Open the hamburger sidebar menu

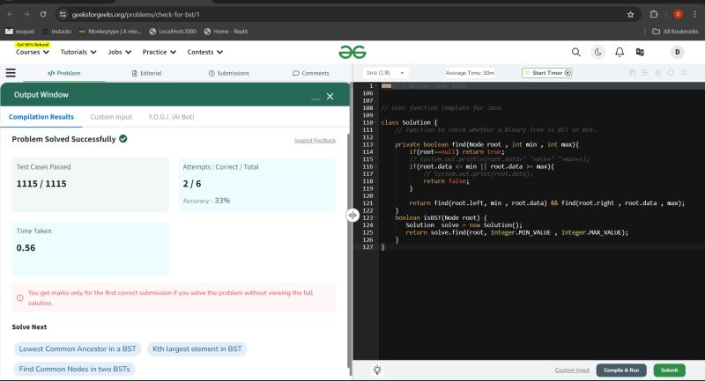(11, 73)
